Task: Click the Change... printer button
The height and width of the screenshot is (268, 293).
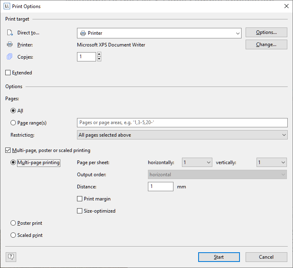Action: [x=266, y=44]
